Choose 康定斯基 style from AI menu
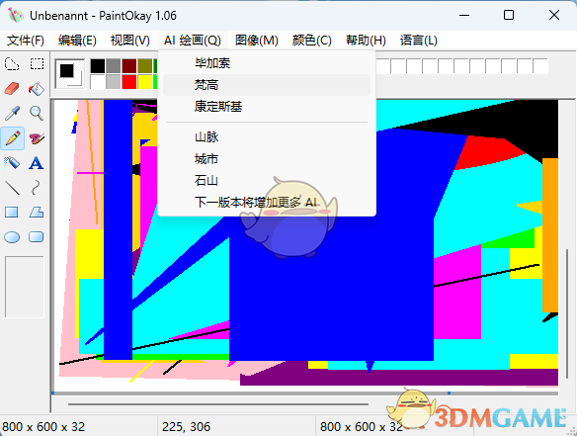Image resolution: width=577 pixels, height=436 pixels. coord(267,107)
